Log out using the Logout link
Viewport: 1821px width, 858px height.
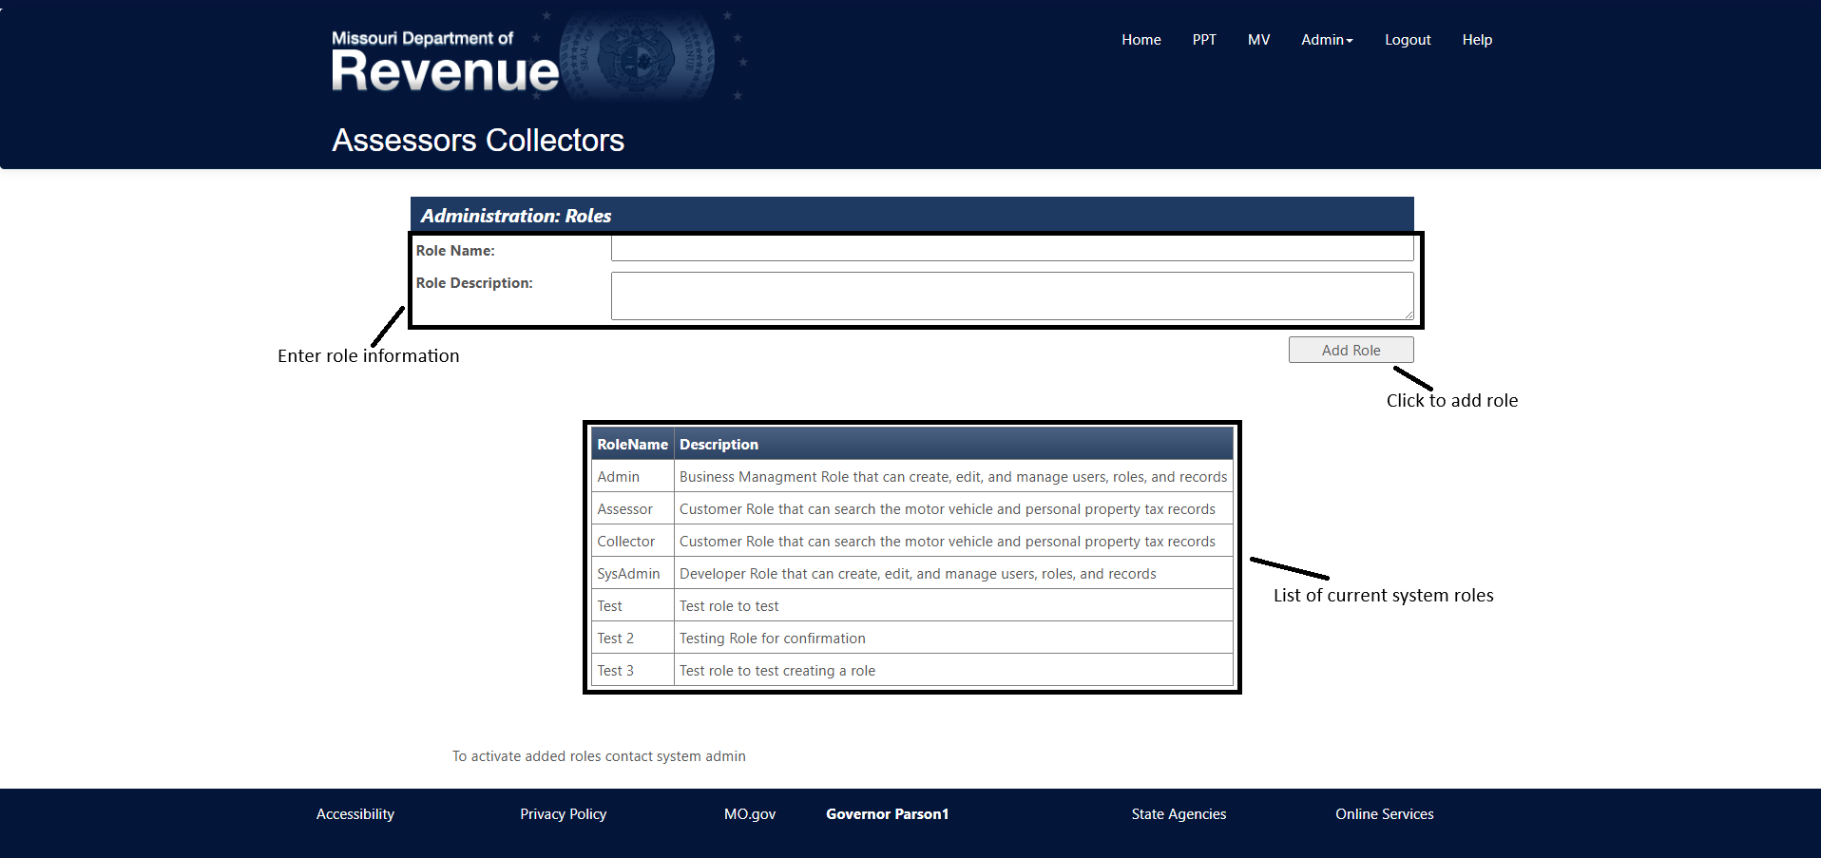pyautogui.click(x=1407, y=40)
